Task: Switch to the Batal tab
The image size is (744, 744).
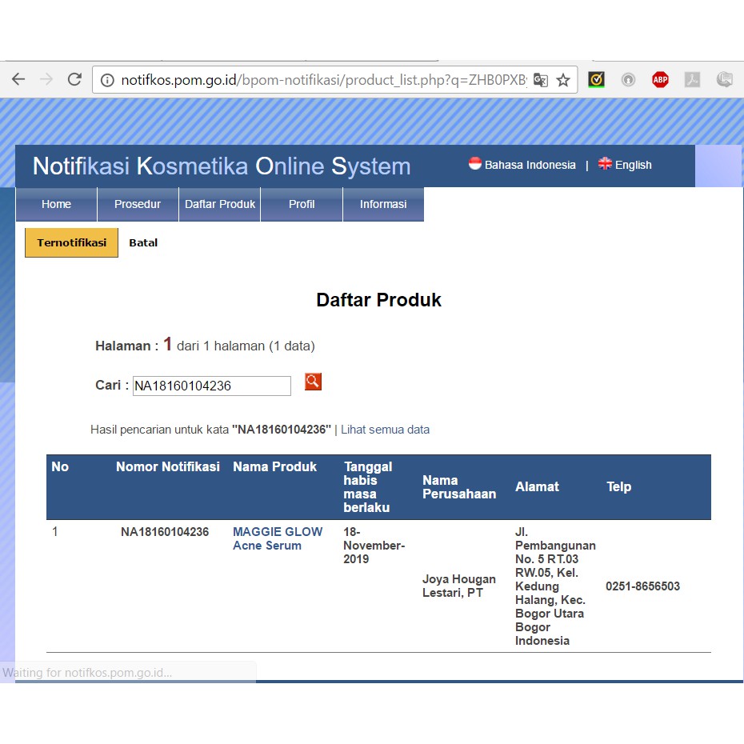Action: click(143, 242)
